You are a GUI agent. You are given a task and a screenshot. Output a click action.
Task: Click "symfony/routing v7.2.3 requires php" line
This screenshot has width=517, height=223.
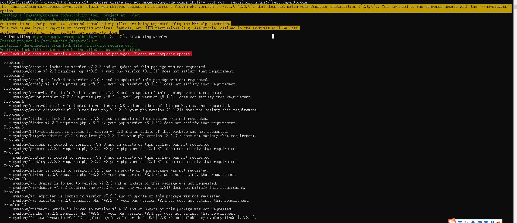124,162
